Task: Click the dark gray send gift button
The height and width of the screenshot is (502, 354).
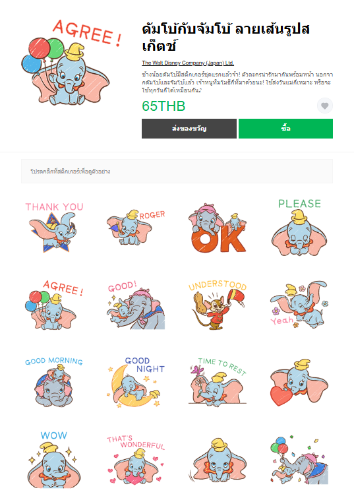Action: [x=189, y=129]
